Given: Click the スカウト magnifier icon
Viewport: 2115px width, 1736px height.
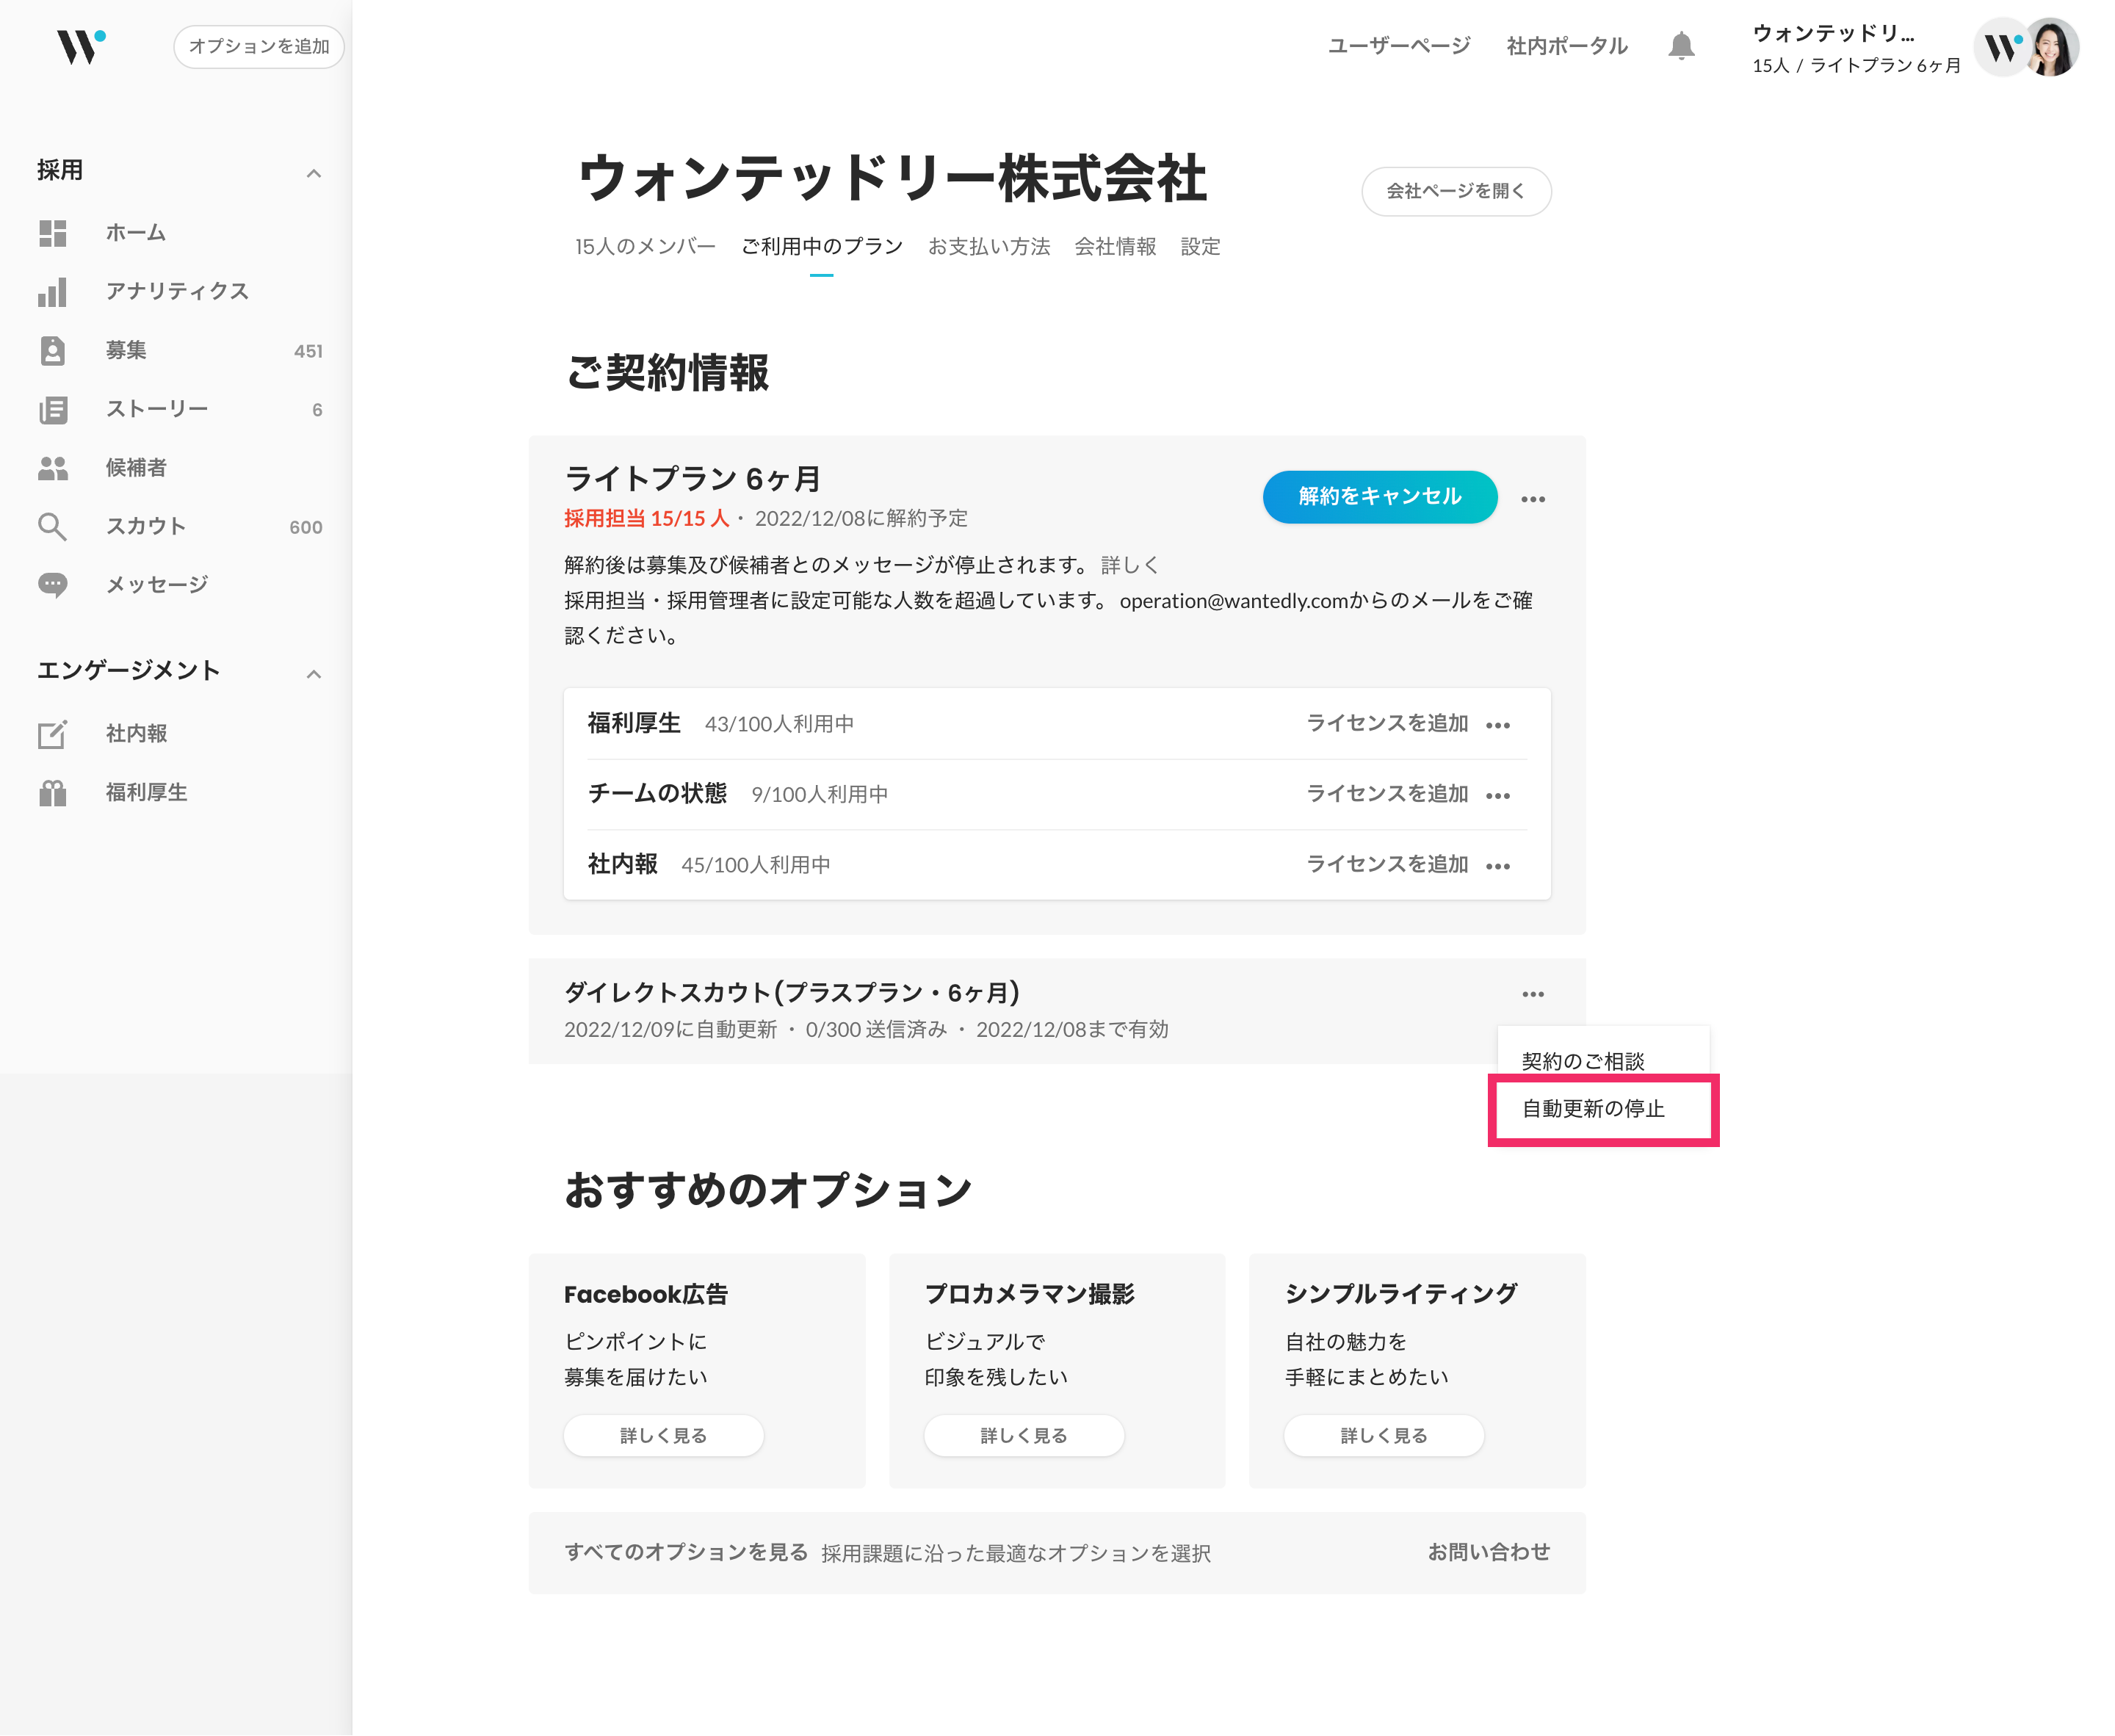Looking at the screenshot, I should 52,527.
